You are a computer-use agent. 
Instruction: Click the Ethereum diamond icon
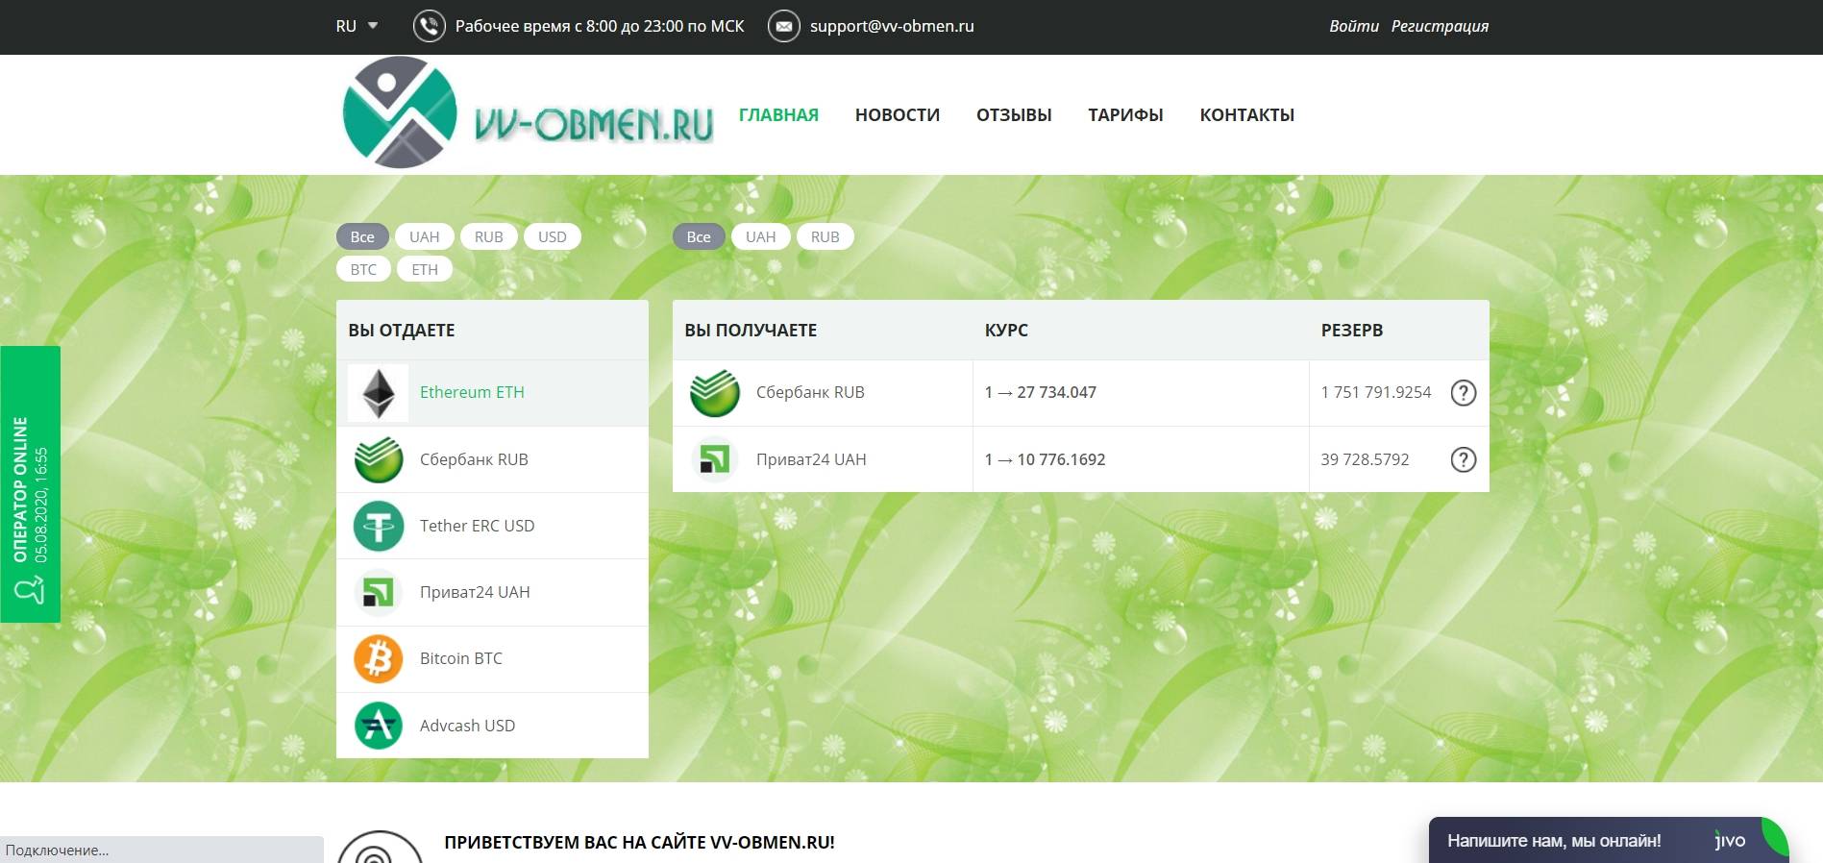pyautogui.click(x=378, y=392)
